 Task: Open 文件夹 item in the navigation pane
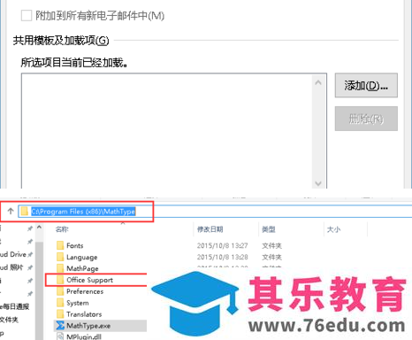click(9, 320)
